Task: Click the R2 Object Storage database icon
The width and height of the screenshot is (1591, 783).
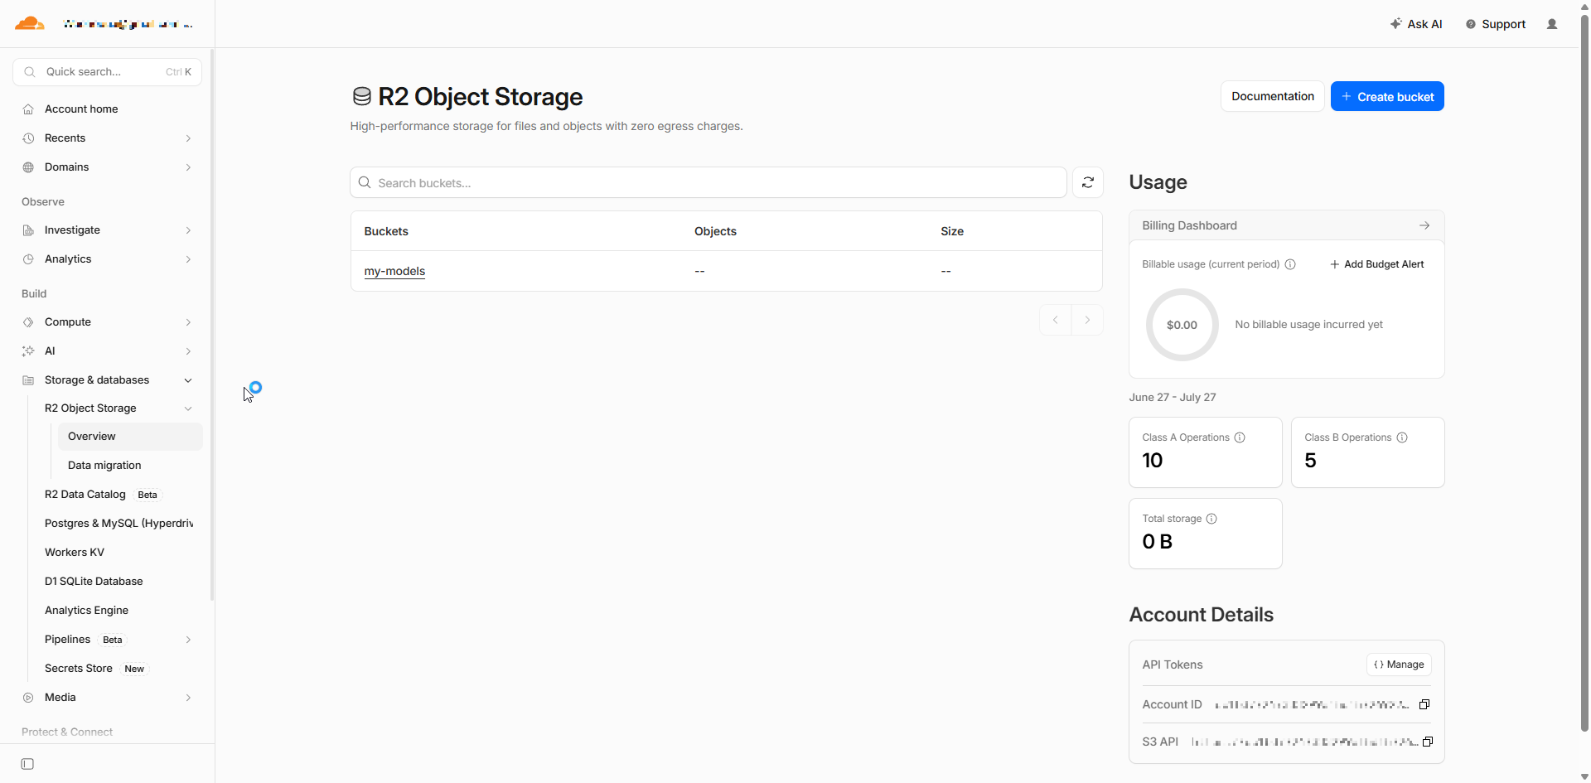Action: tap(361, 97)
